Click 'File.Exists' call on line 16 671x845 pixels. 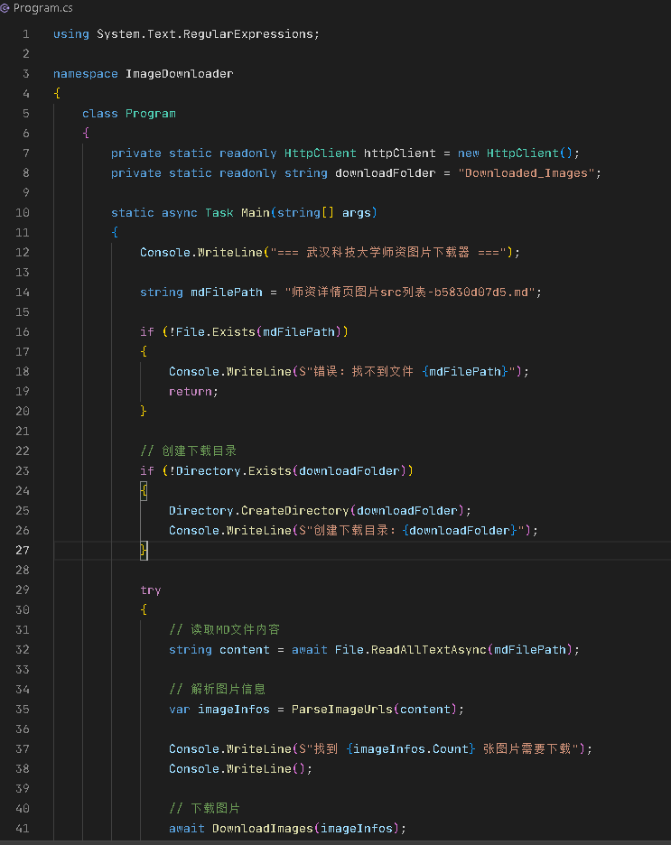(216, 332)
